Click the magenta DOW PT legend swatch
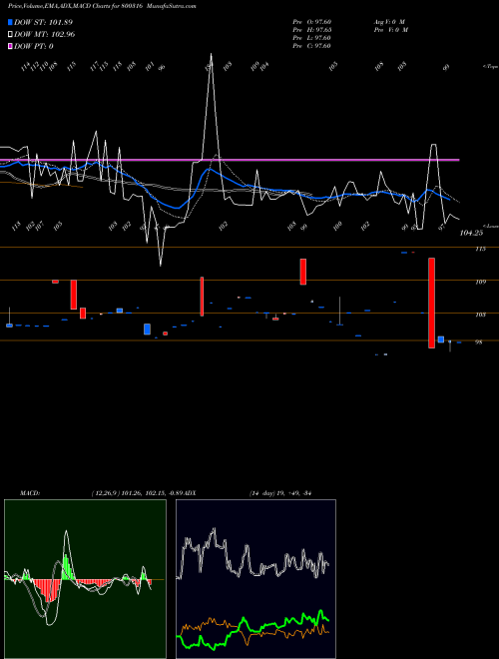Image resolution: width=499 pixels, height=659 pixels. tap(10, 47)
